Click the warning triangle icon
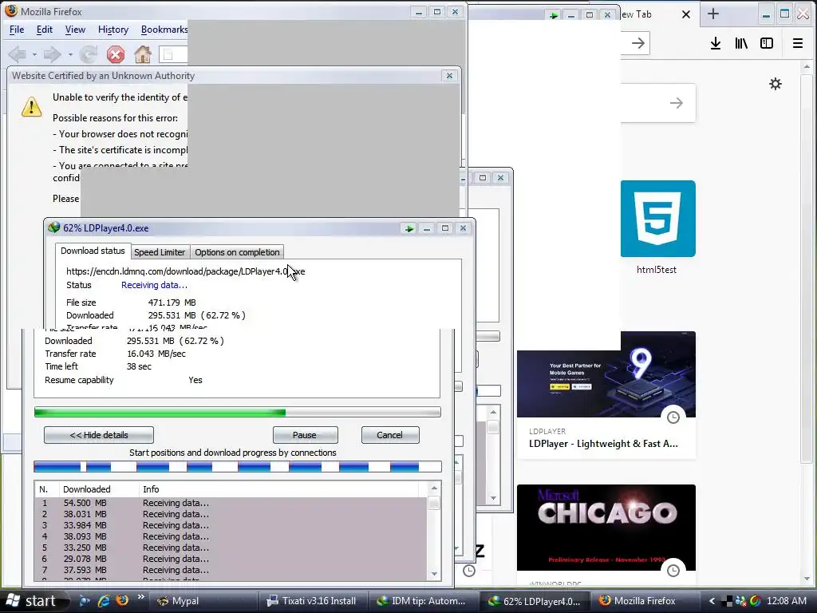 click(31, 107)
